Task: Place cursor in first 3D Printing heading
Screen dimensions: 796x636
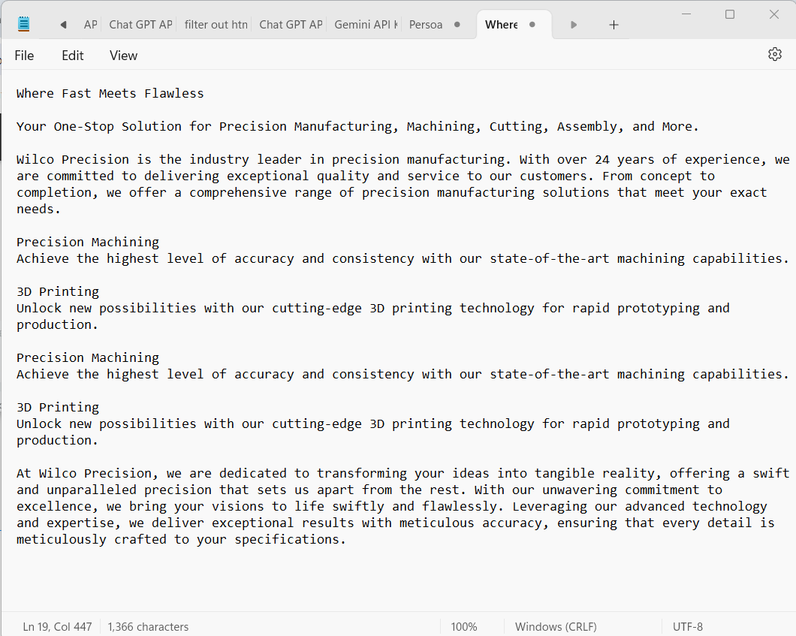Action: coord(58,292)
